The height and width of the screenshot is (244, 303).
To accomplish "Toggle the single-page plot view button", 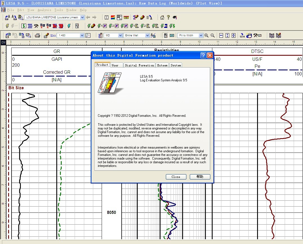I will tap(166, 35).
